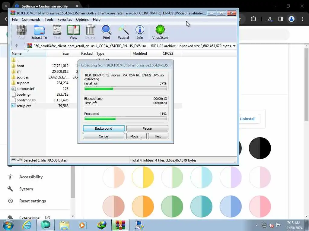Open Chrome extensions puzzle icon
Screen dimensions: 309x231
pos(253,19)
